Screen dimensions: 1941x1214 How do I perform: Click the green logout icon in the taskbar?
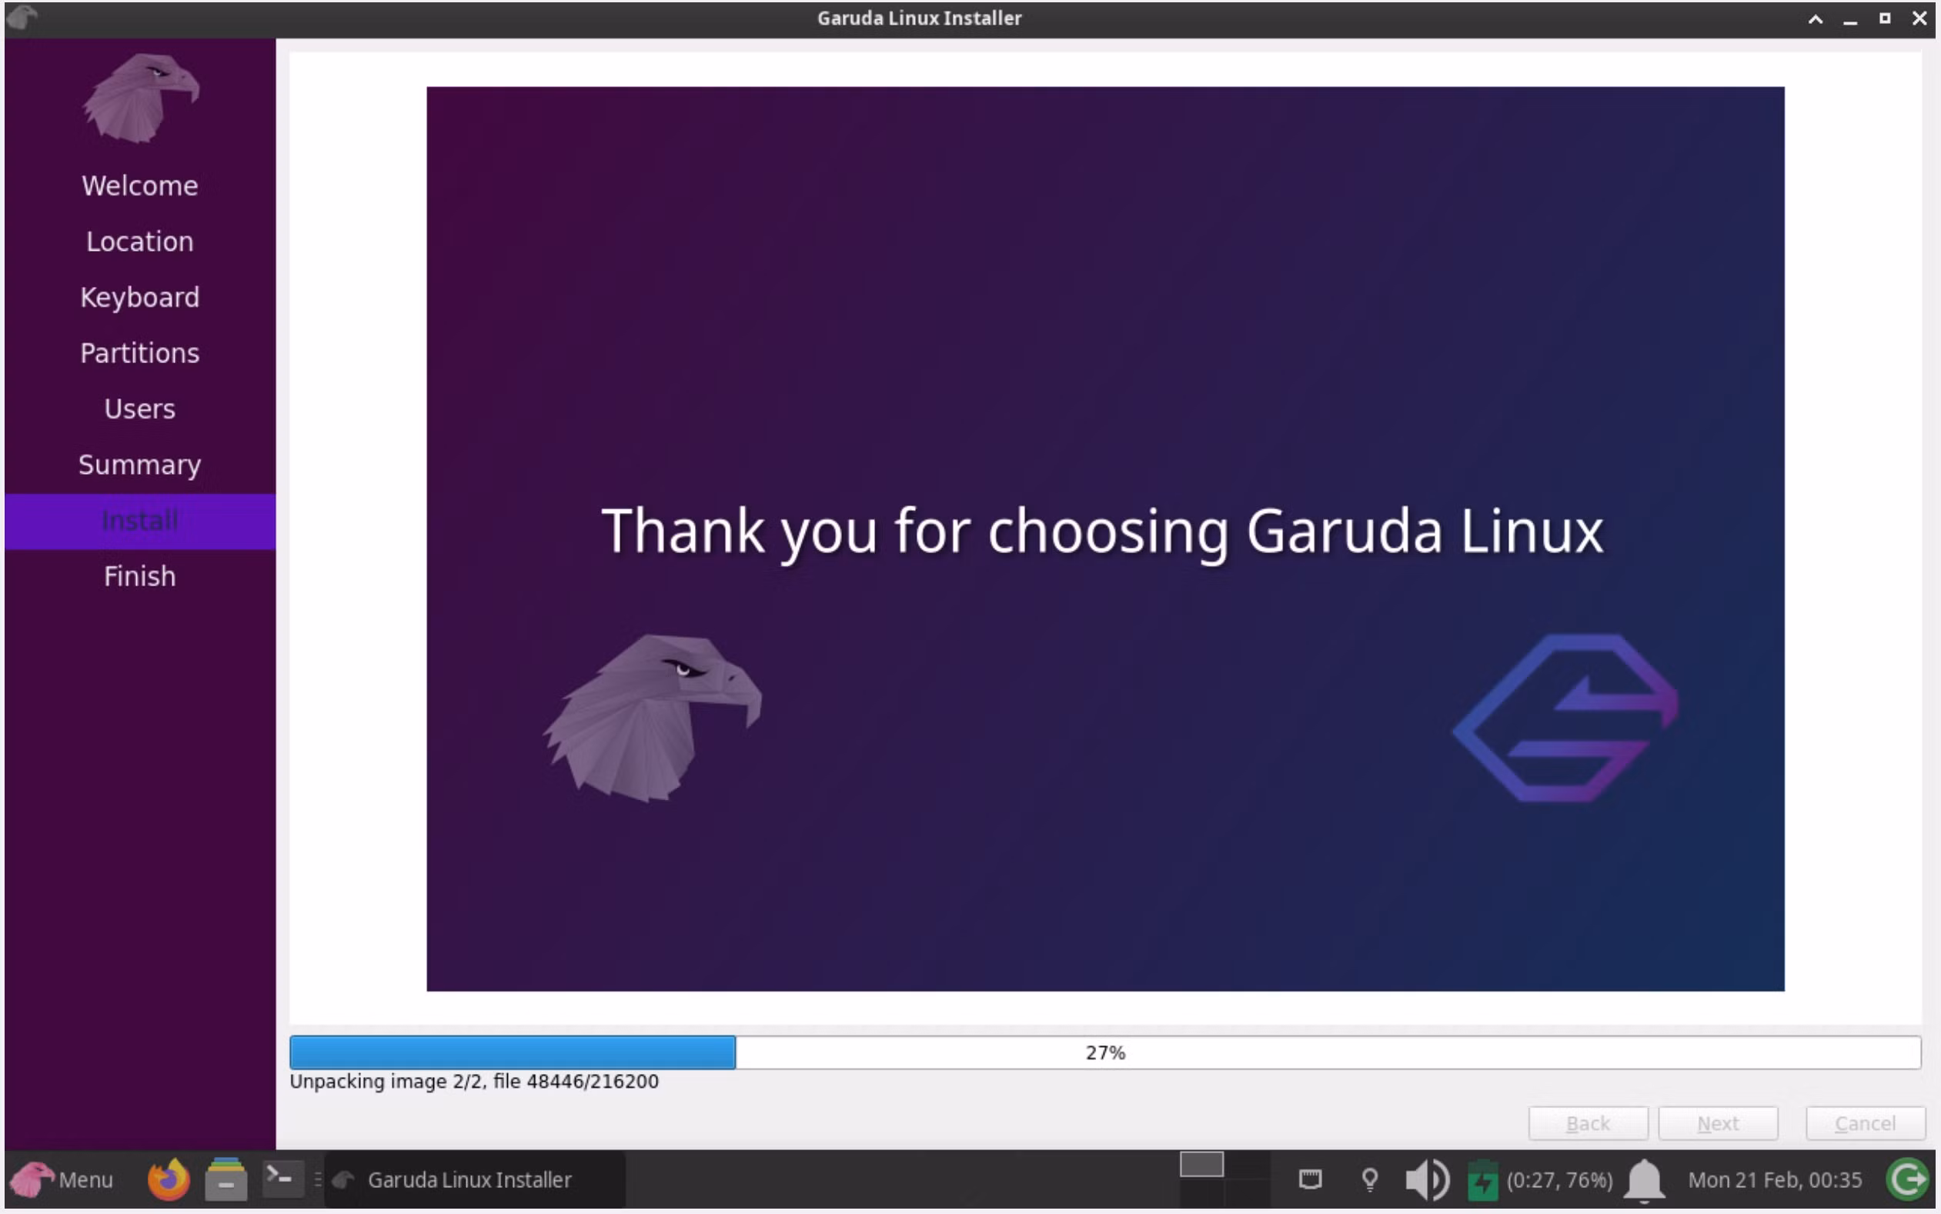(1907, 1179)
